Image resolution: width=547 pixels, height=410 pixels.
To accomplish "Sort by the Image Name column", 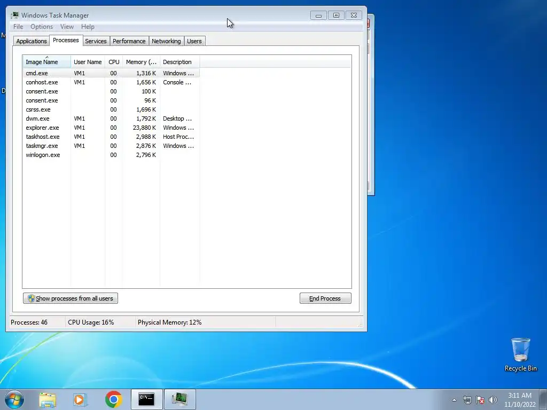I will coord(47,62).
